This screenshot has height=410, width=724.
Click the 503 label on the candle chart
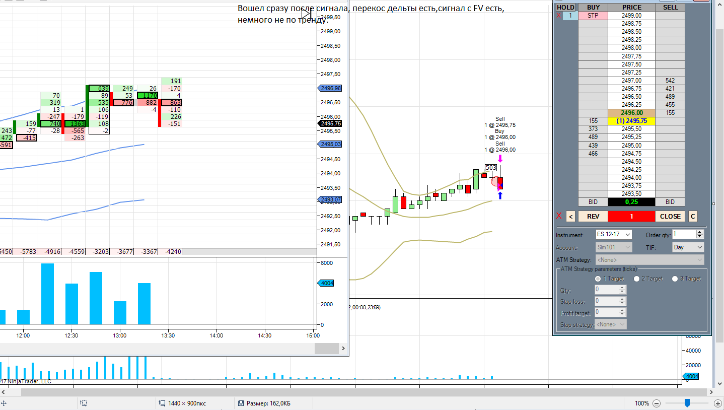pyautogui.click(x=491, y=168)
